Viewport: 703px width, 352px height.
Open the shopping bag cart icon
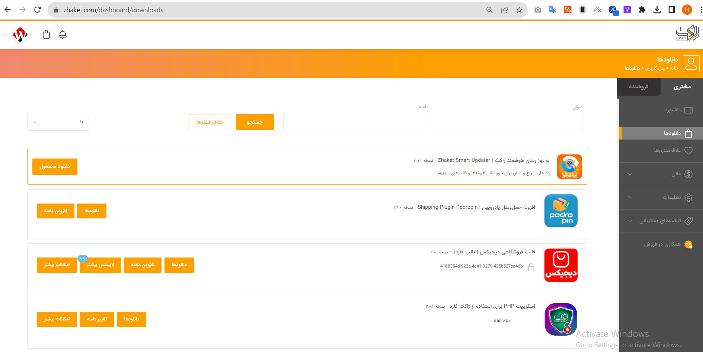click(x=47, y=34)
